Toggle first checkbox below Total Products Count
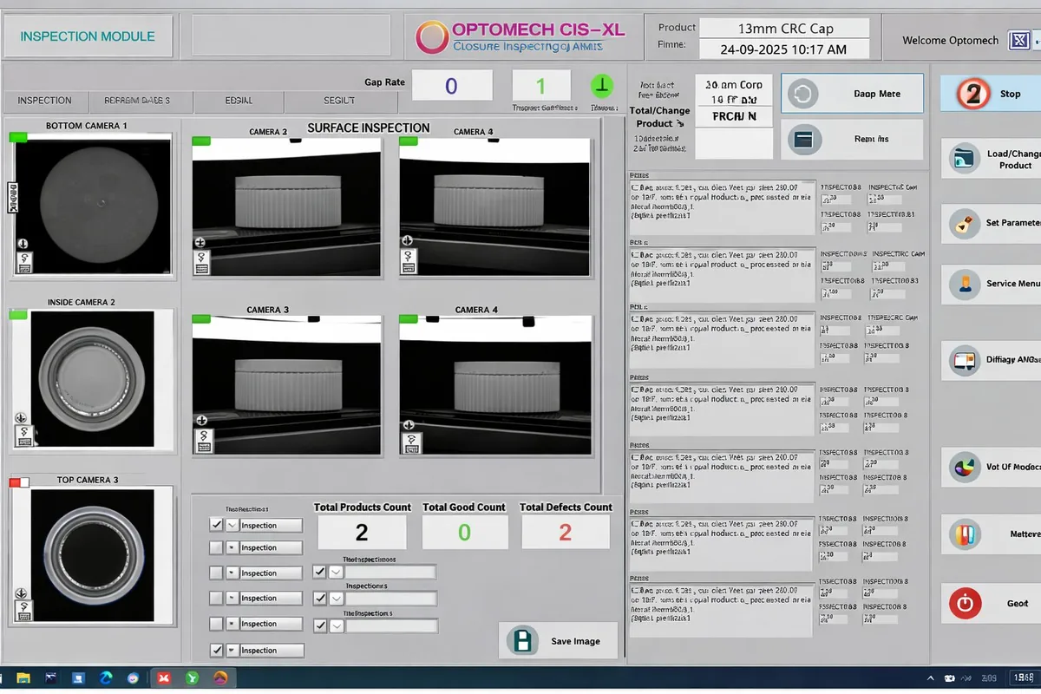This screenshot has height=694, width=1041. click(x=319, y=572)
